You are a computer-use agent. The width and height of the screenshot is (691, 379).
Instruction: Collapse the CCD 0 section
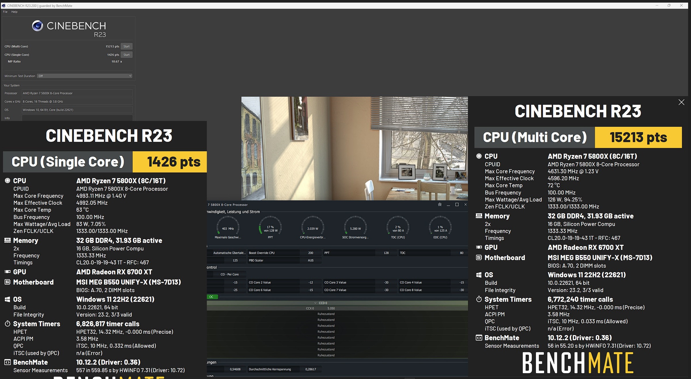pyautogui.click(x=315, y=303)
